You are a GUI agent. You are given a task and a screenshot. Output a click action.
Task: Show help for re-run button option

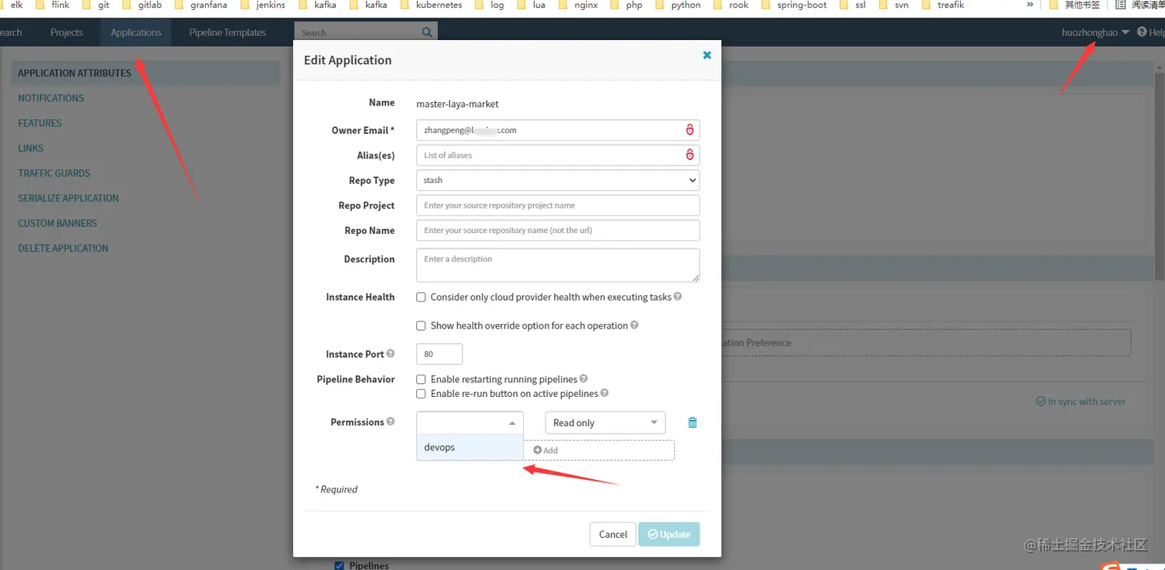[605, 393]
